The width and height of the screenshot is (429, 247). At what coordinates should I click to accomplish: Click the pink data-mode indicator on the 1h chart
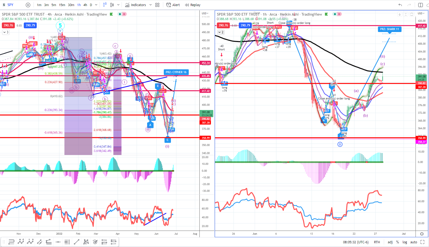point(339,14)
